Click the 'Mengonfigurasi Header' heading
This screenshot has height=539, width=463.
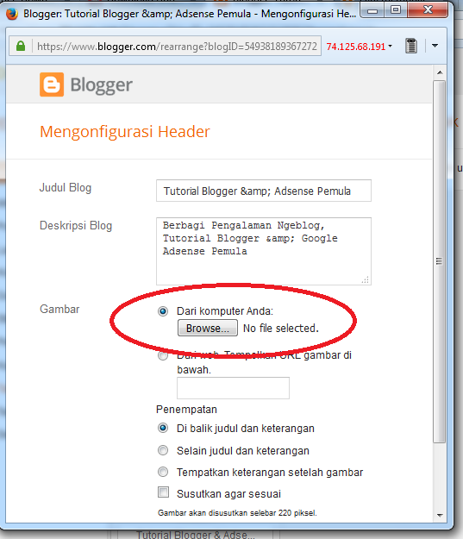125,132
